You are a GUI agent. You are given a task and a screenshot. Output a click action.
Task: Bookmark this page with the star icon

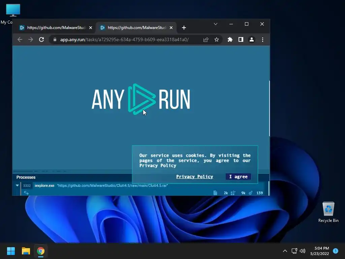(x=217, y=40)
